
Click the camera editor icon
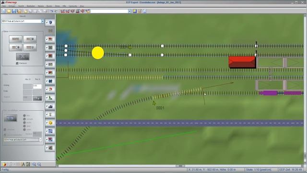pos(50,106)
